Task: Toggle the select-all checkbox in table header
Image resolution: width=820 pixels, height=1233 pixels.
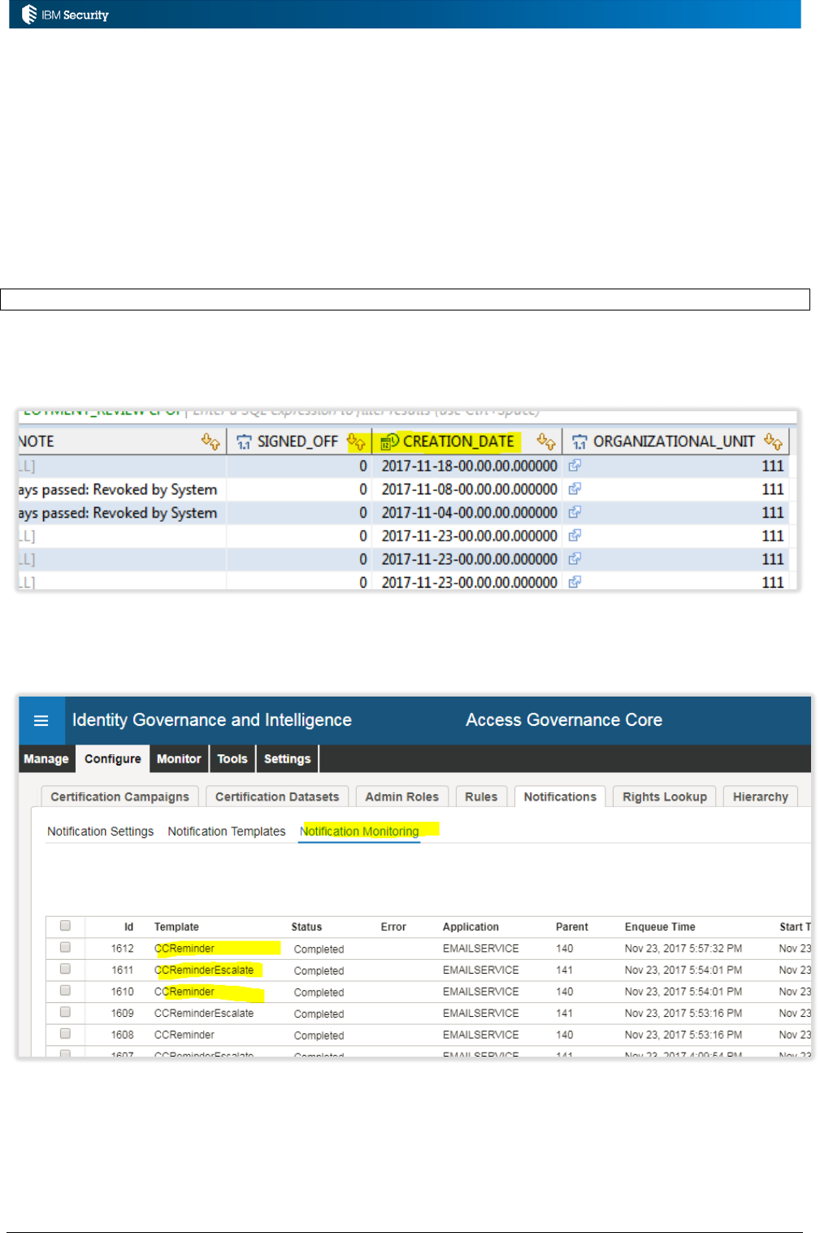Action: [x=65, y=926]
